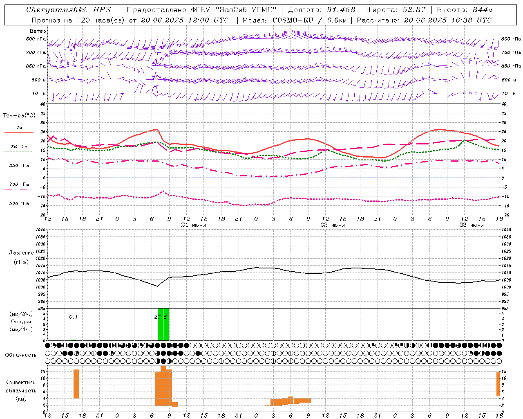
Task: Click the 'Конвективн.' convective cloud label
Action: tap(21, 383)
